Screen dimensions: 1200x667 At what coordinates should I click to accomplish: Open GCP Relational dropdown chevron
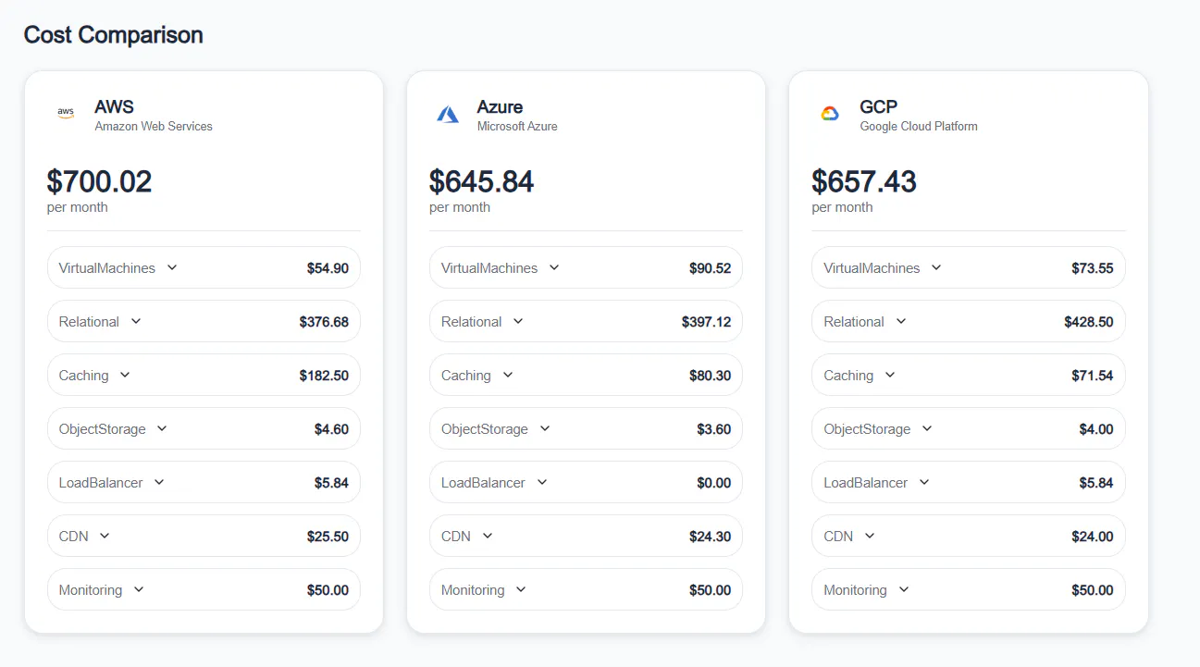901,321
